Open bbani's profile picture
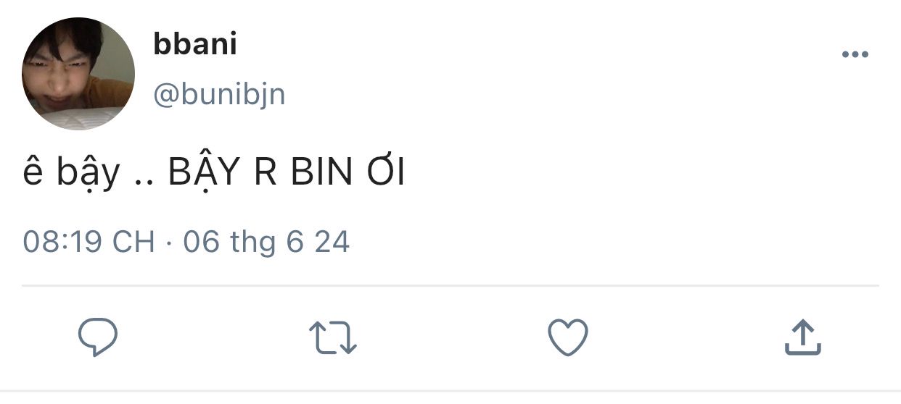901x404 pixels. (x=78, y=74)
